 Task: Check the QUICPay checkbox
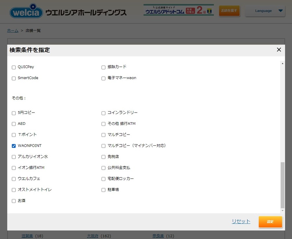point(14,67)
